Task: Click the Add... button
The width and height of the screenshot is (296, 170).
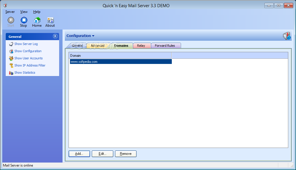Action: tap(79, 154)
